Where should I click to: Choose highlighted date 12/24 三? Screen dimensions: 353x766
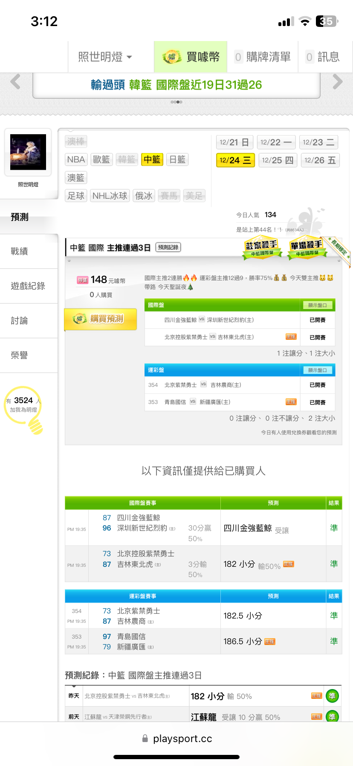(x=235, y=160)
